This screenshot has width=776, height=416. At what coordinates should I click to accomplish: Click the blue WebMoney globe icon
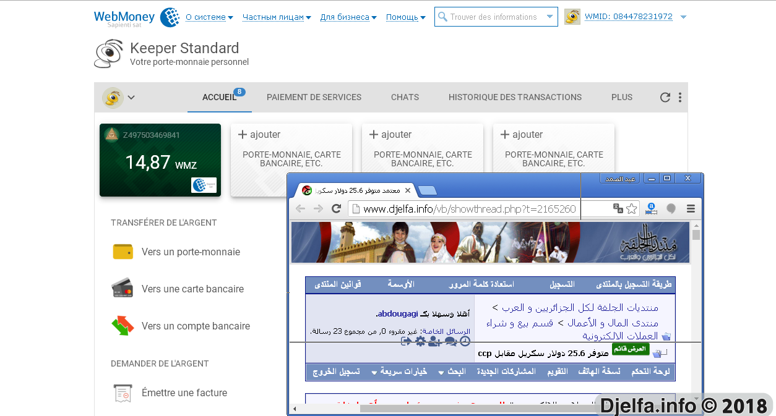click(170, 17)
